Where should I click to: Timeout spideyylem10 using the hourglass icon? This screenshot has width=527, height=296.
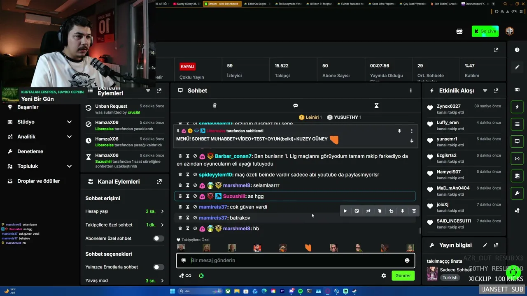(x=188, y=175)
